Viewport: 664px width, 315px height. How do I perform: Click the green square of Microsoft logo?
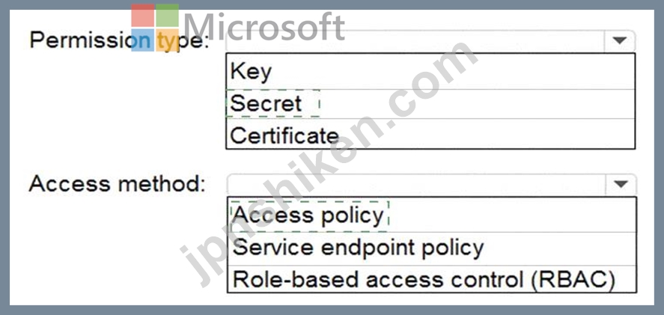click(x=167, y=16)
